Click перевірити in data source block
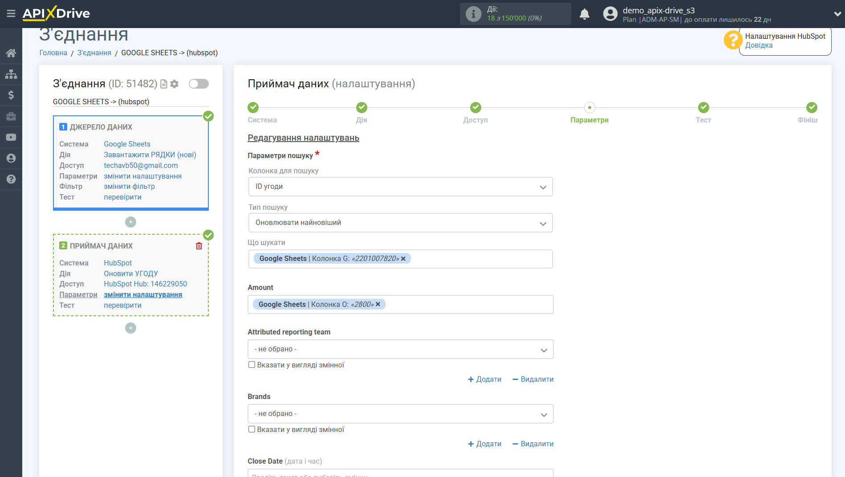Image resolution: width=845 pixels, height=477 pixels. tap(122, 197)
